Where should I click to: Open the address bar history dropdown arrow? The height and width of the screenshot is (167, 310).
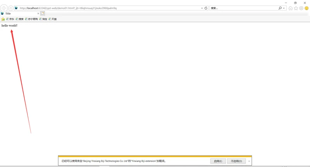(x=202, y=8)
